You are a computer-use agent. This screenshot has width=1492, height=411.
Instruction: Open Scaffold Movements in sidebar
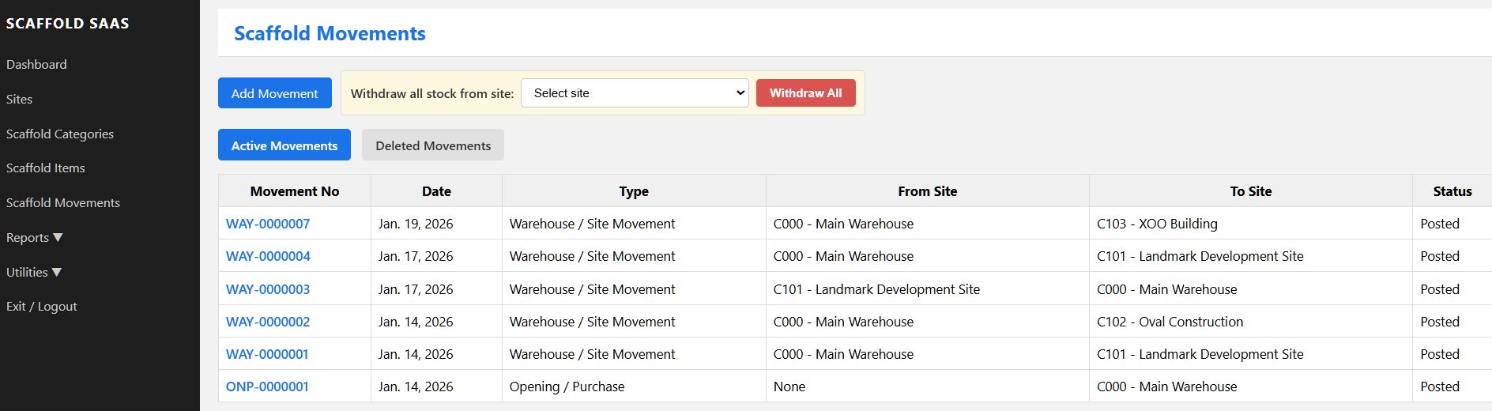click(63, 203)
